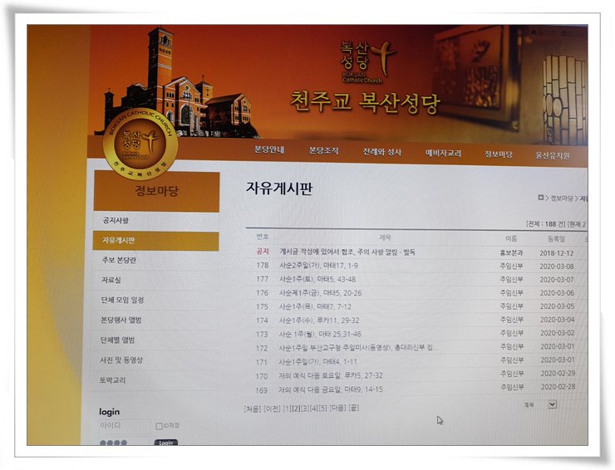This screenshot has height=470, width=615.
Task: Click the 아이디 input field
Action: pos(123,426)
